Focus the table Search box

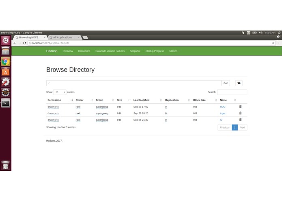pos(232,92)
